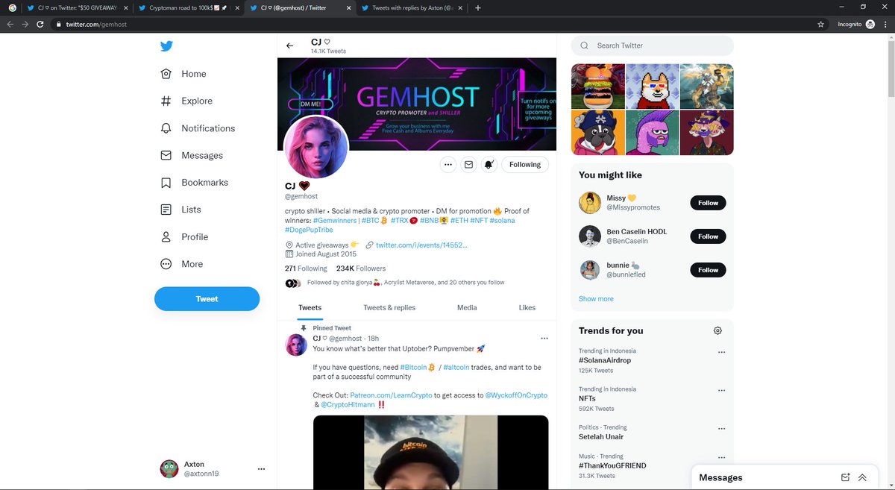Image resolution: width=895 pixels, height=490 pixels.
Task: Switch to the Media tab
Action: (467, 307)
